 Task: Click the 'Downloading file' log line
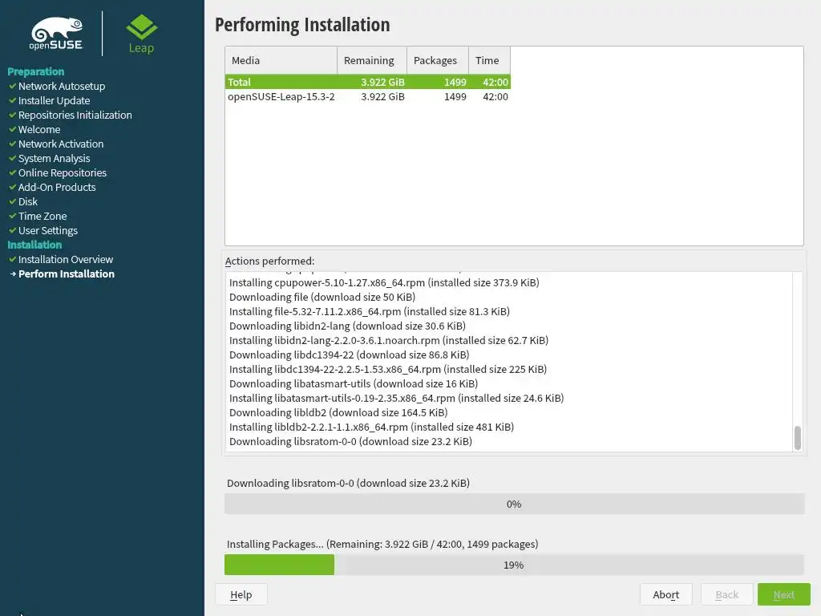pos(322,297)
